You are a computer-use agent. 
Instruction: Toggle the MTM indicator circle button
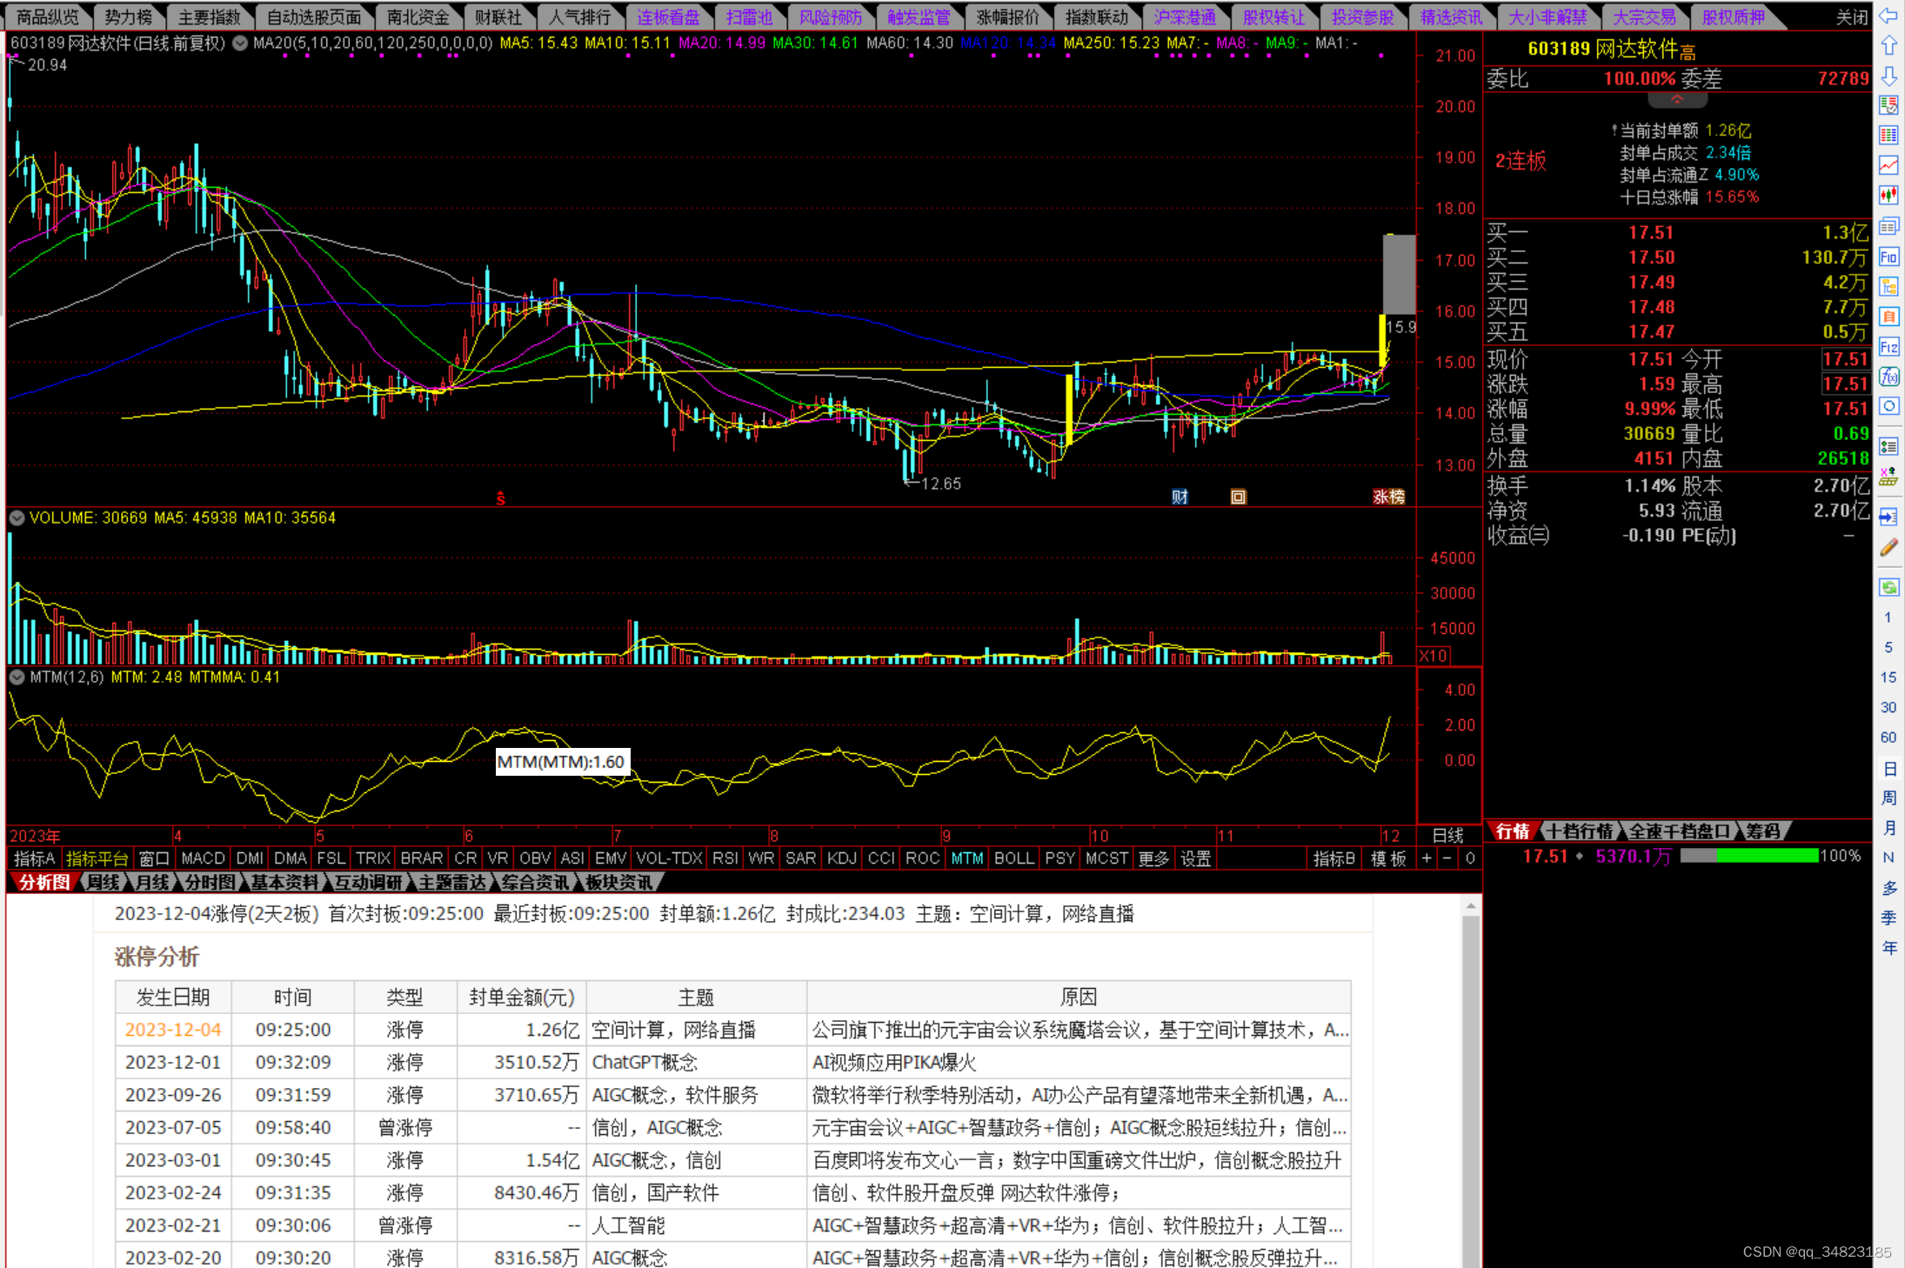click(17, 677)
